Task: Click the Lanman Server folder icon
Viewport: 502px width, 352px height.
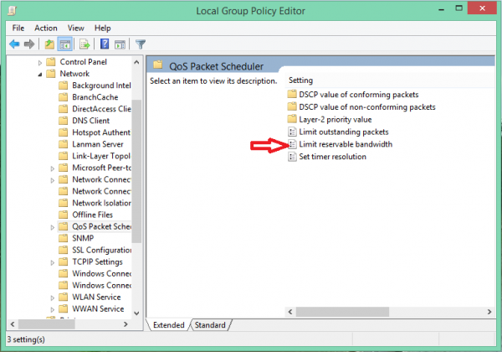Action: click(64, 144)
